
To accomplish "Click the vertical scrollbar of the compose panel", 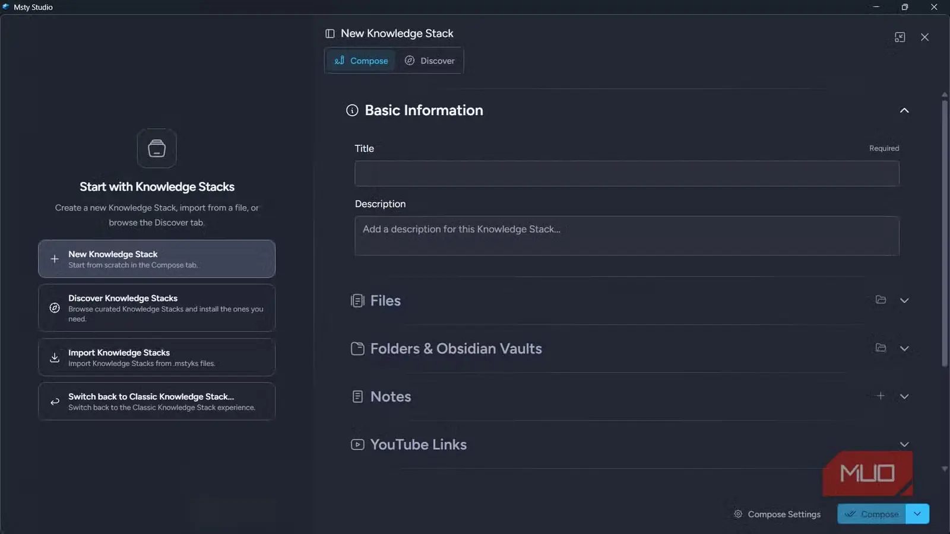I will point(945,233).
